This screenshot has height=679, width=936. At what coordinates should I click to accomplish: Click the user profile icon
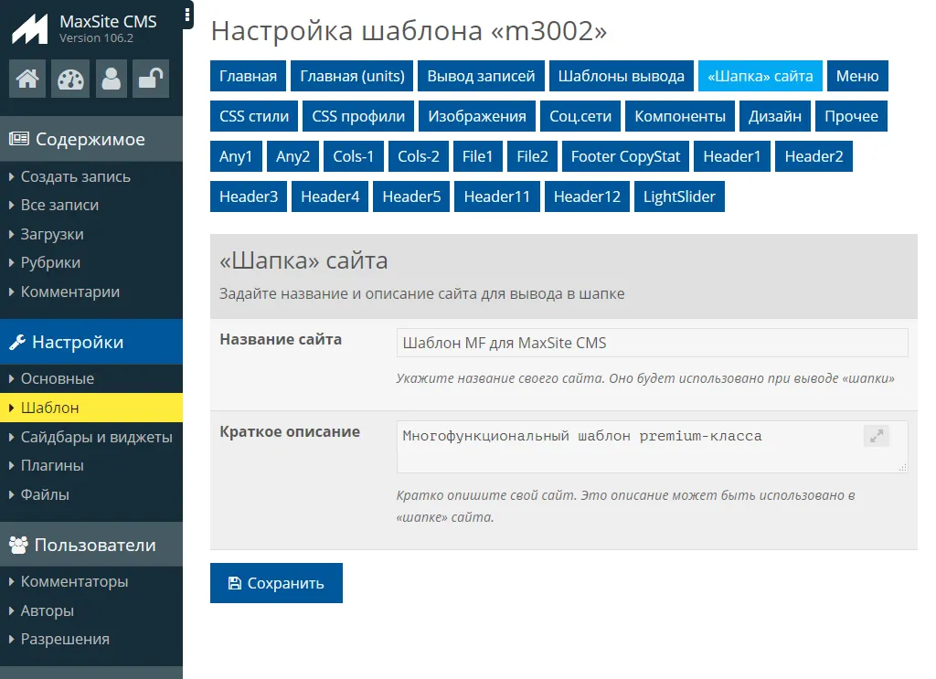click(112, 80)
